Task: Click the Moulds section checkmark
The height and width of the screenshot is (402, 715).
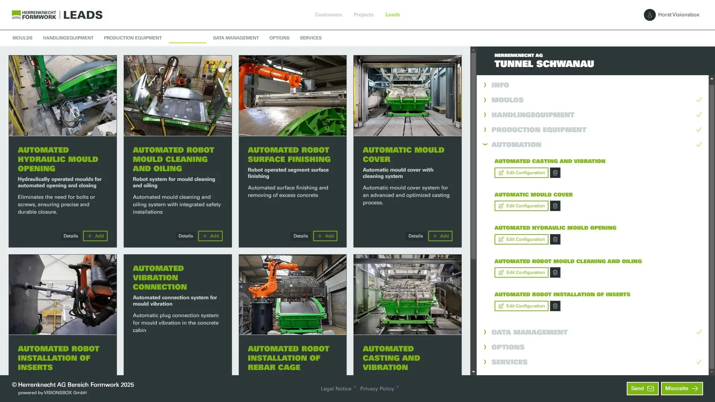Action: coord(699,100)
